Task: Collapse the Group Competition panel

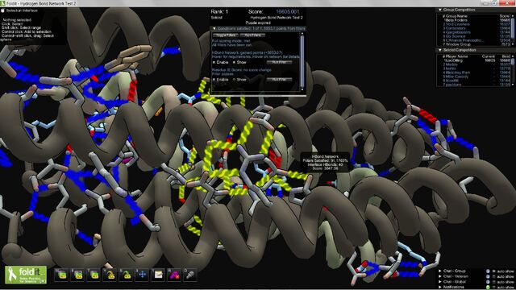Action: [x=440, y=10]
